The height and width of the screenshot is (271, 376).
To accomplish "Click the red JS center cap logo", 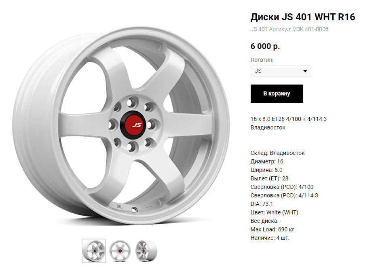I will (133, 125).
